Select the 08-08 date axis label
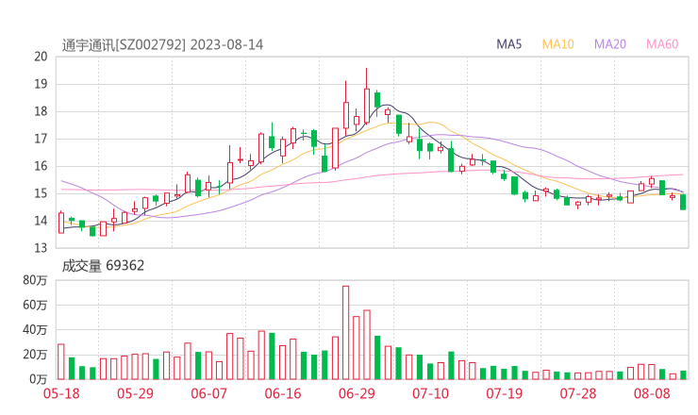Viewport: 698px width, 415px height. coord(649,394)
